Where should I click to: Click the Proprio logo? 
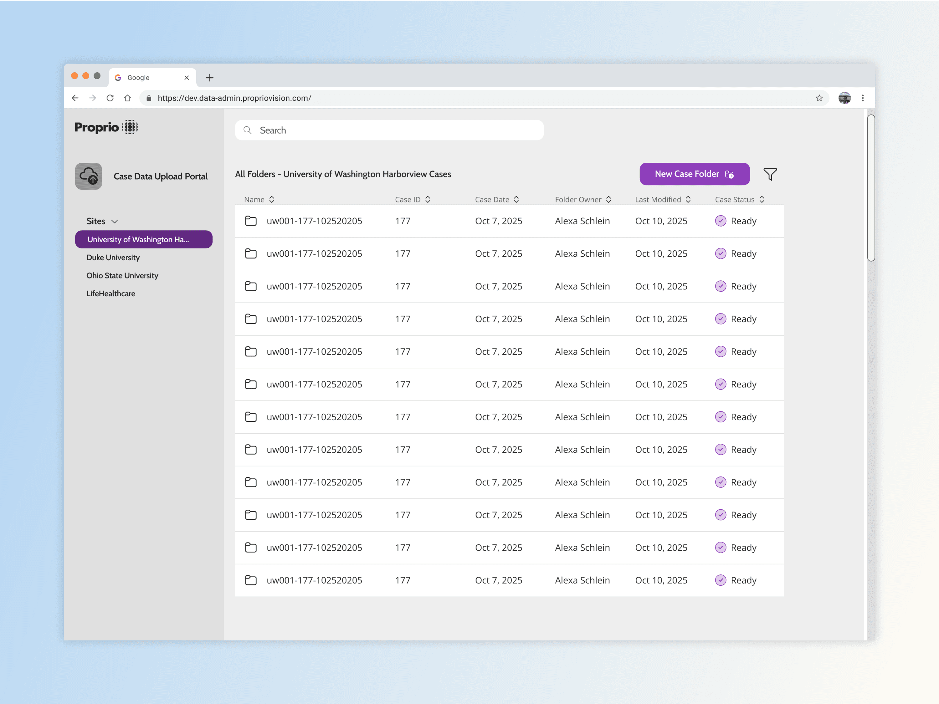[x=106, y=127]
